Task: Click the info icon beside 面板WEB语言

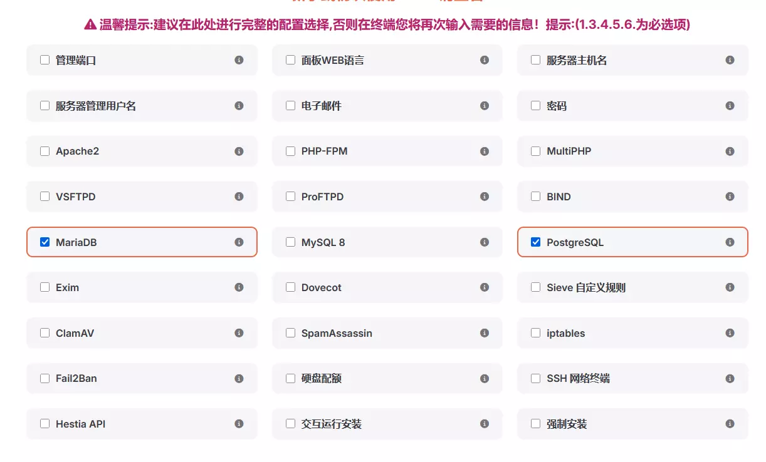Action: tap(485, 60)
